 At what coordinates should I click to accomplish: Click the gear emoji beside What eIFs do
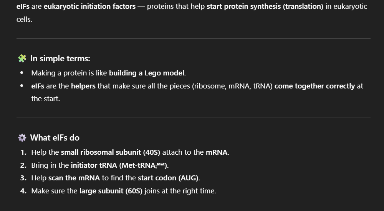click(x=22, y=137)
